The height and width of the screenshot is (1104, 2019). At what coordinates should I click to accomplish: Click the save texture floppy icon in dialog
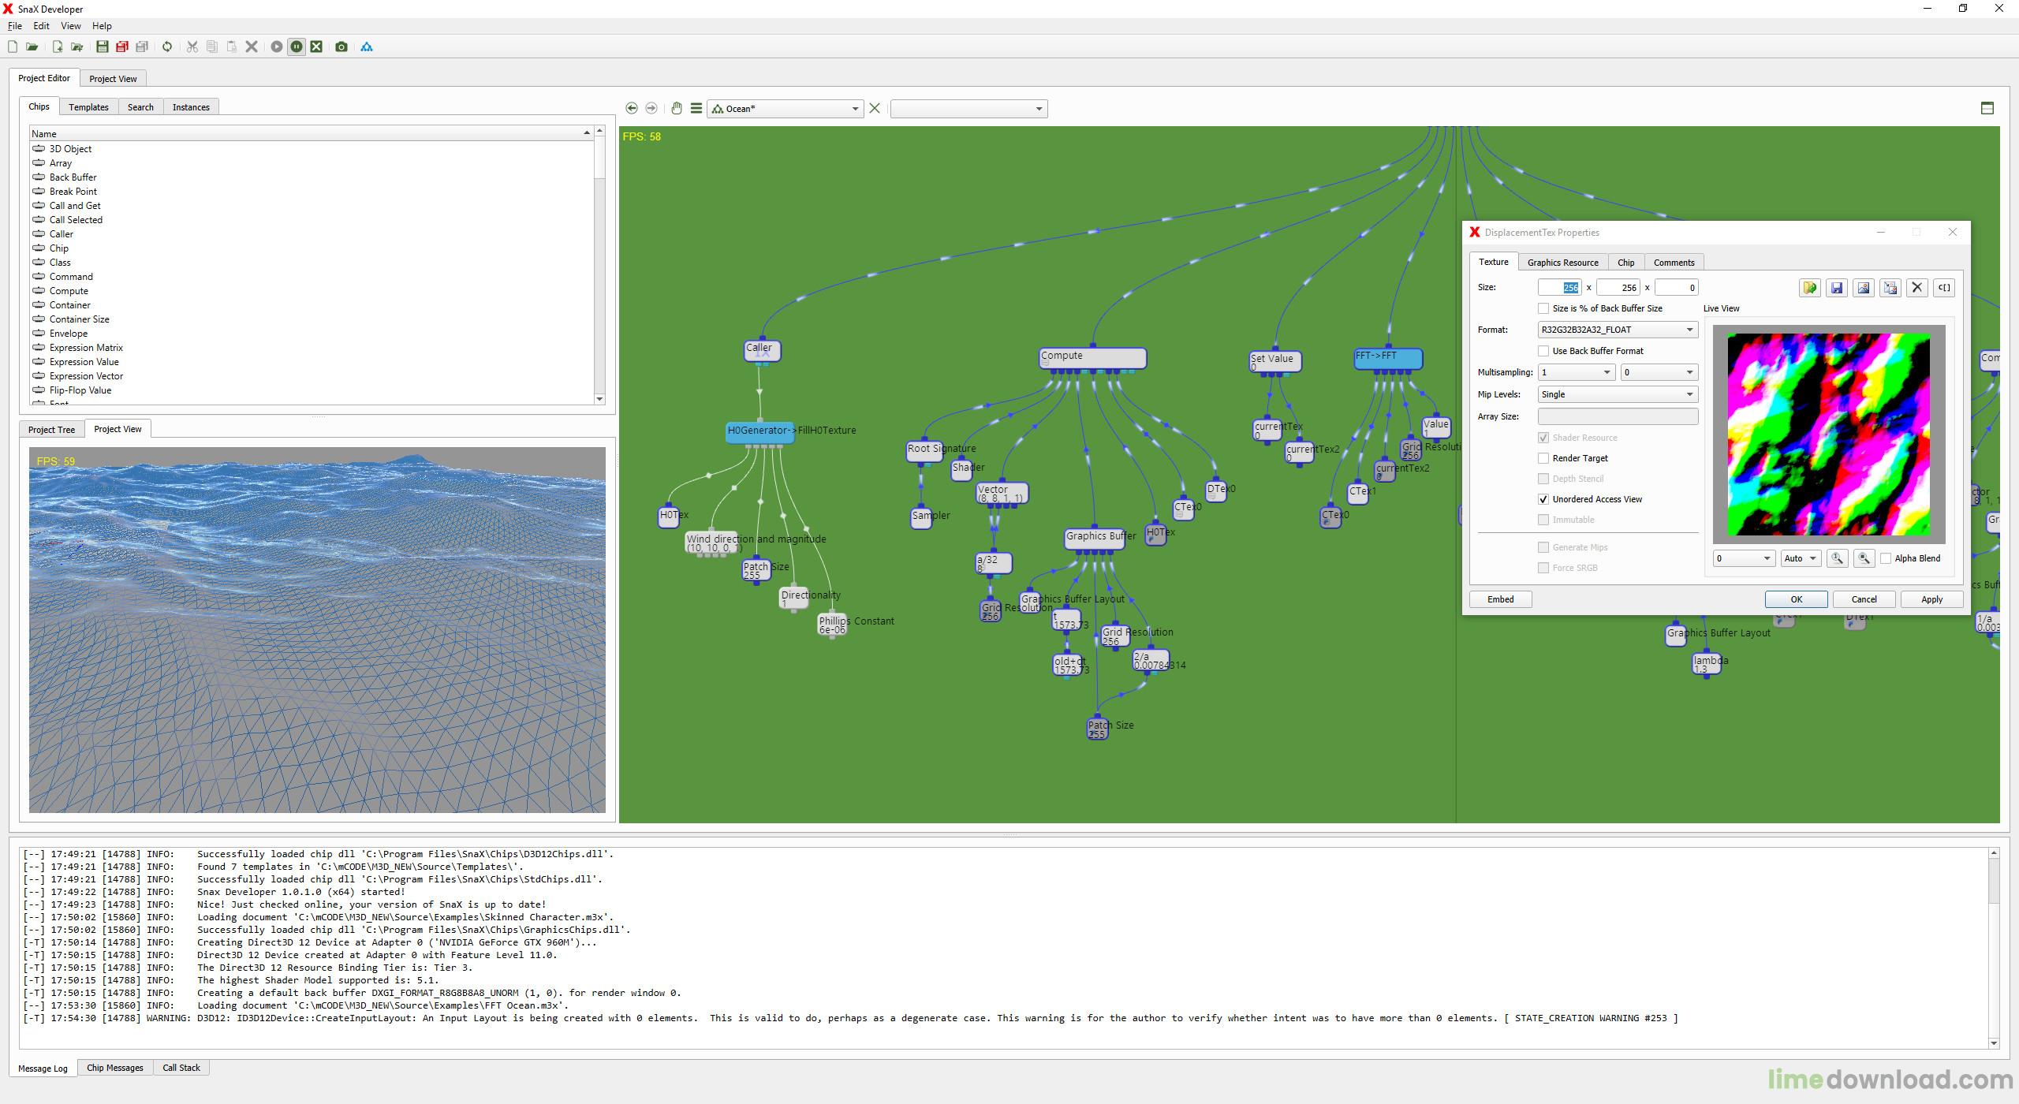1837,288
